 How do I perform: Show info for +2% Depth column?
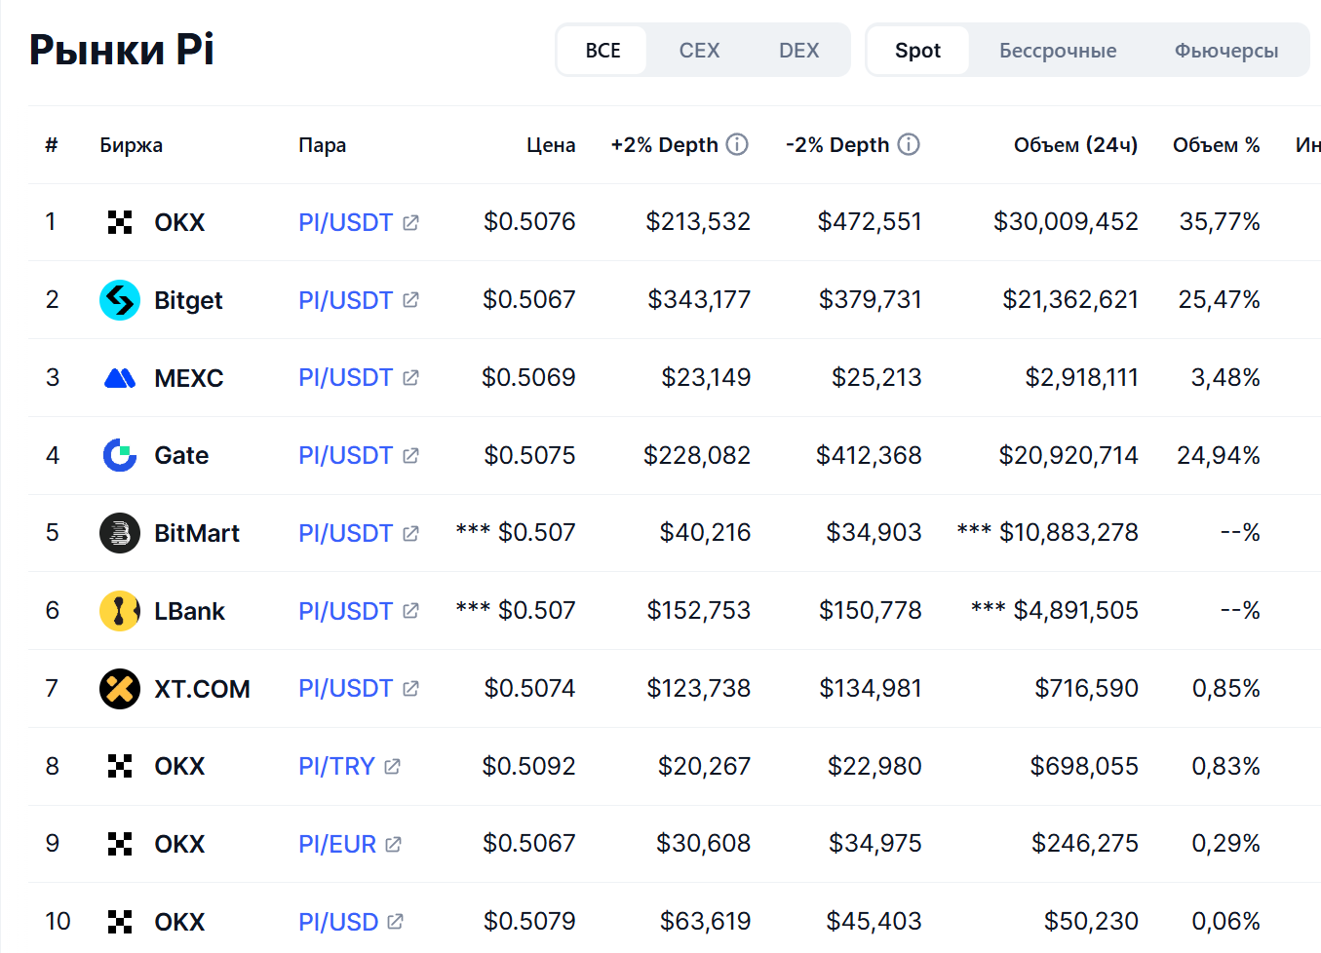coord(738,144)
